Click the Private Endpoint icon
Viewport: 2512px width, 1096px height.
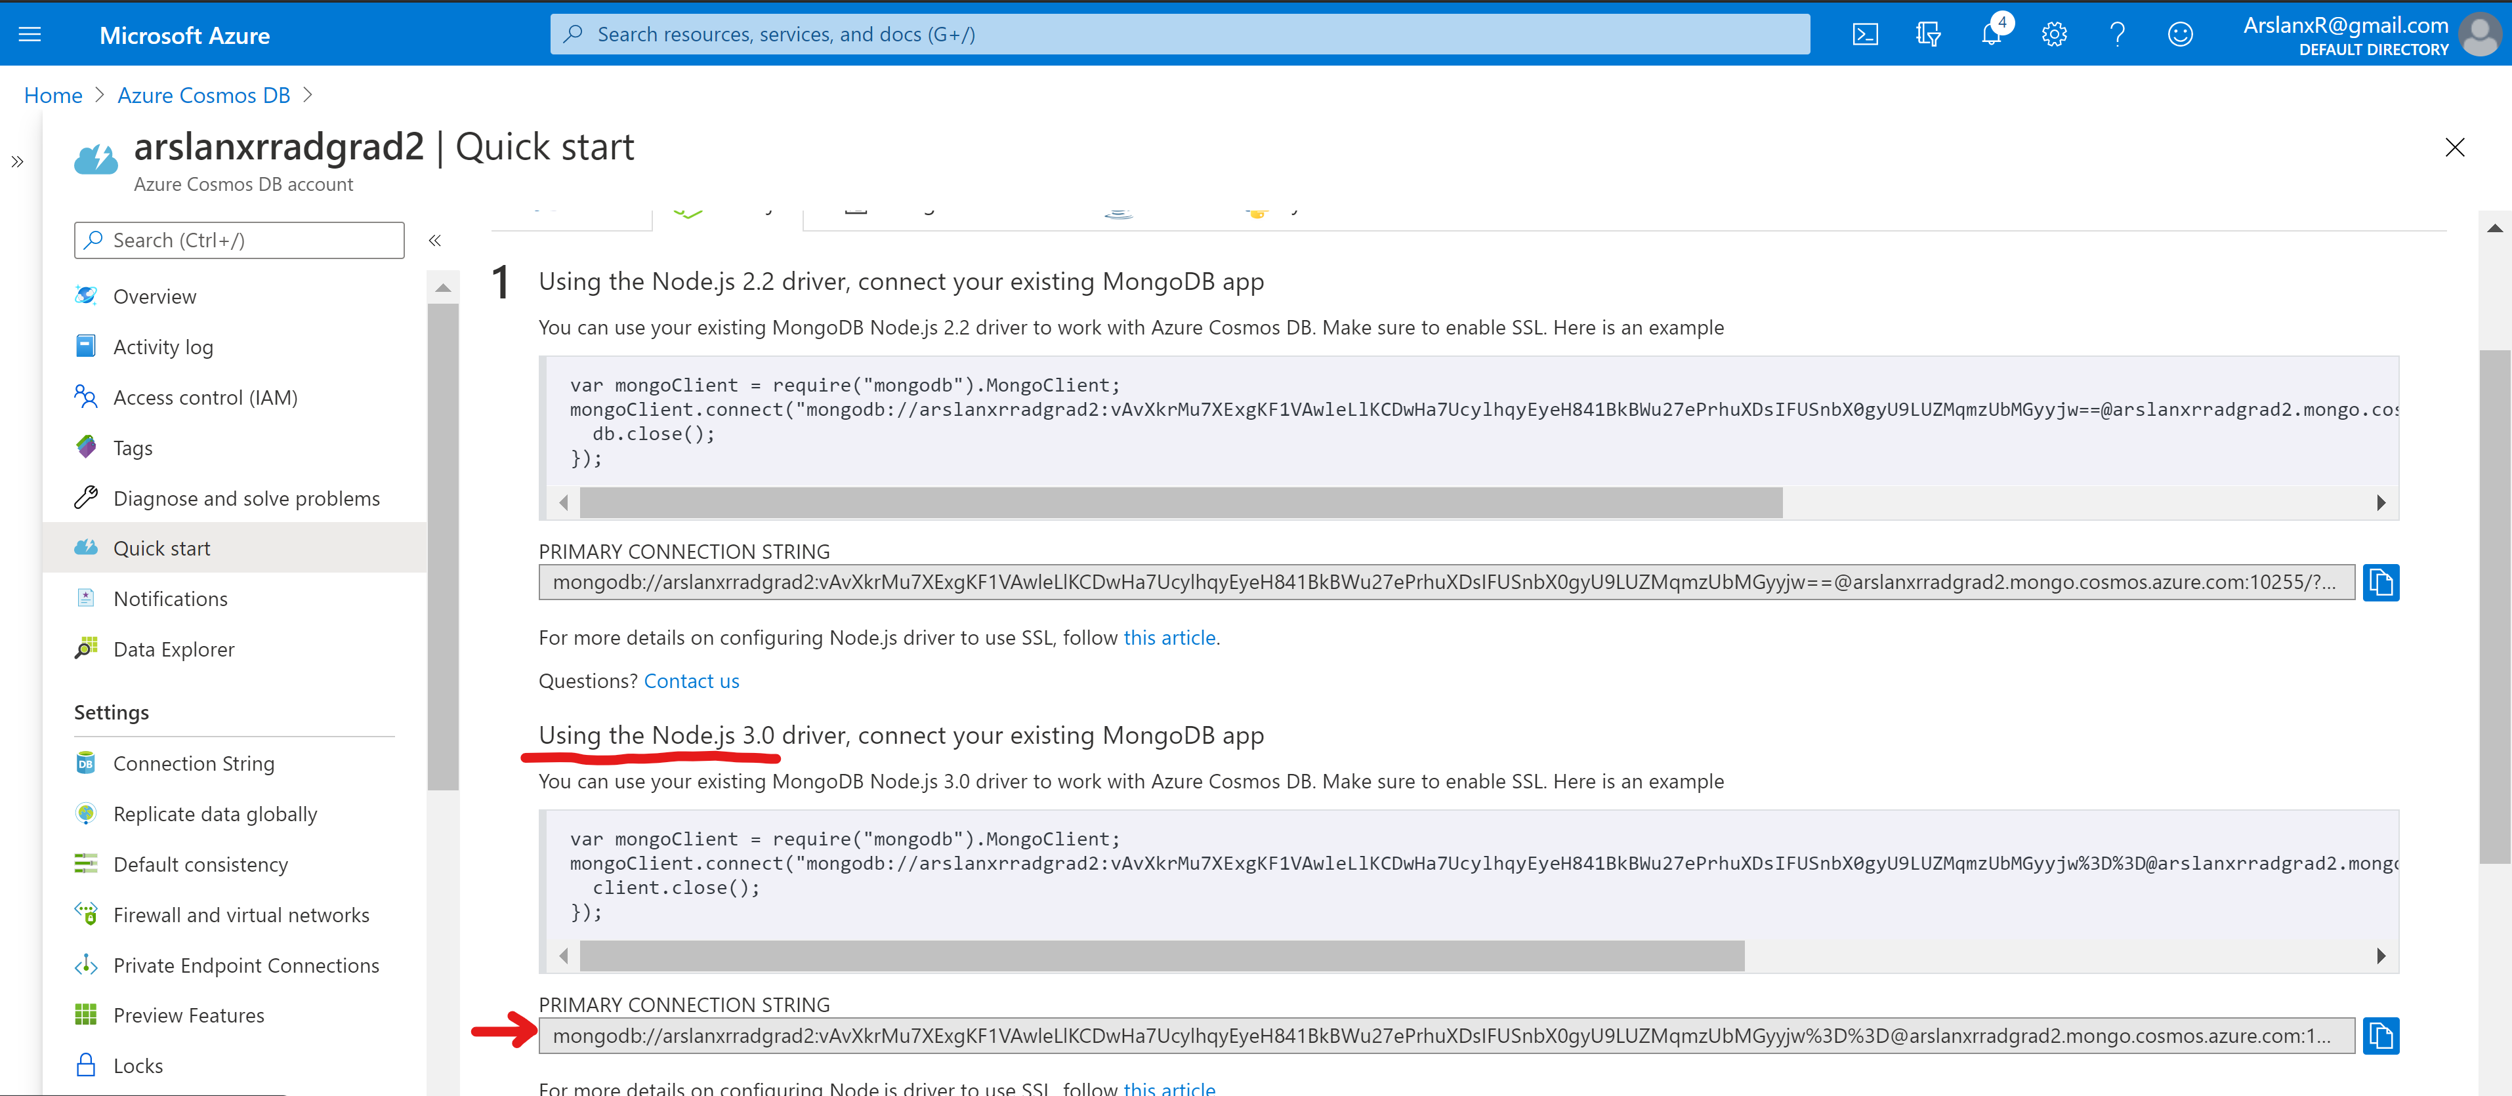pyautogui.click(x=86, y=964)
